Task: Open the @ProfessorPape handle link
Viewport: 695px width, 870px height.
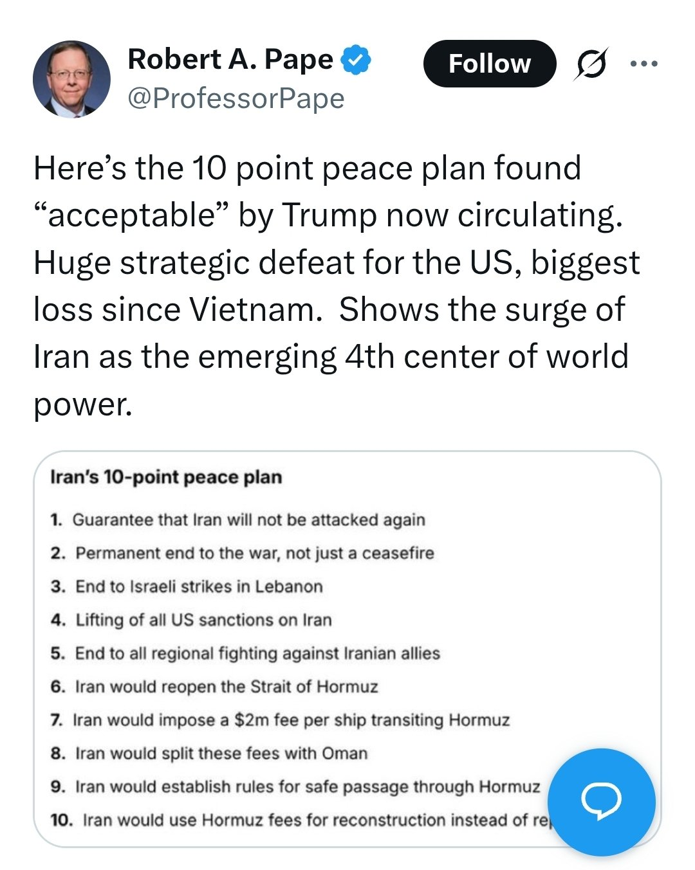Action: click(x=236, y=98)
